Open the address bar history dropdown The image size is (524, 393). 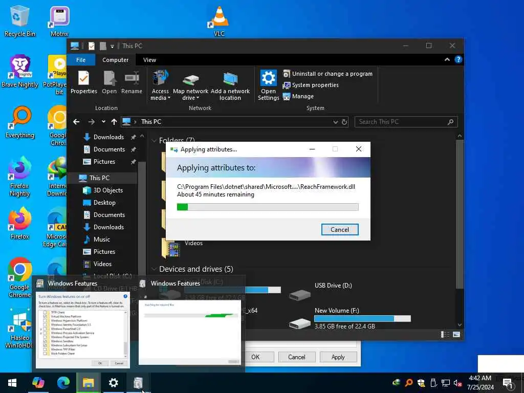pos(335,122)
